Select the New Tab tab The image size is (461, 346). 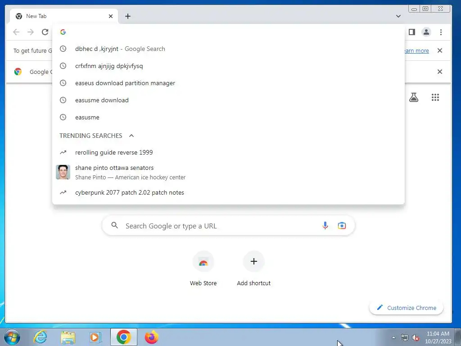[64, 16]
